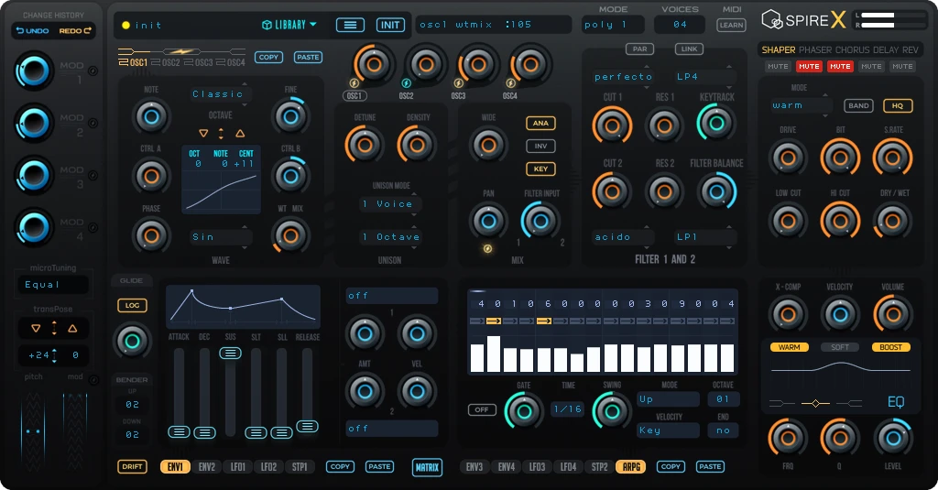
Task: Click the OSC1 mixer lightning icon
Action: point(354,83)
